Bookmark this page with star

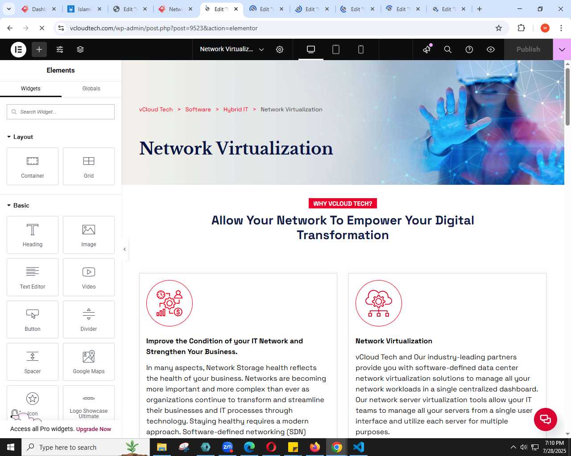pos(499,28)
